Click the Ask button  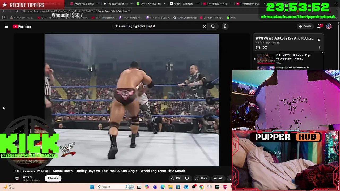coord(218,178)
